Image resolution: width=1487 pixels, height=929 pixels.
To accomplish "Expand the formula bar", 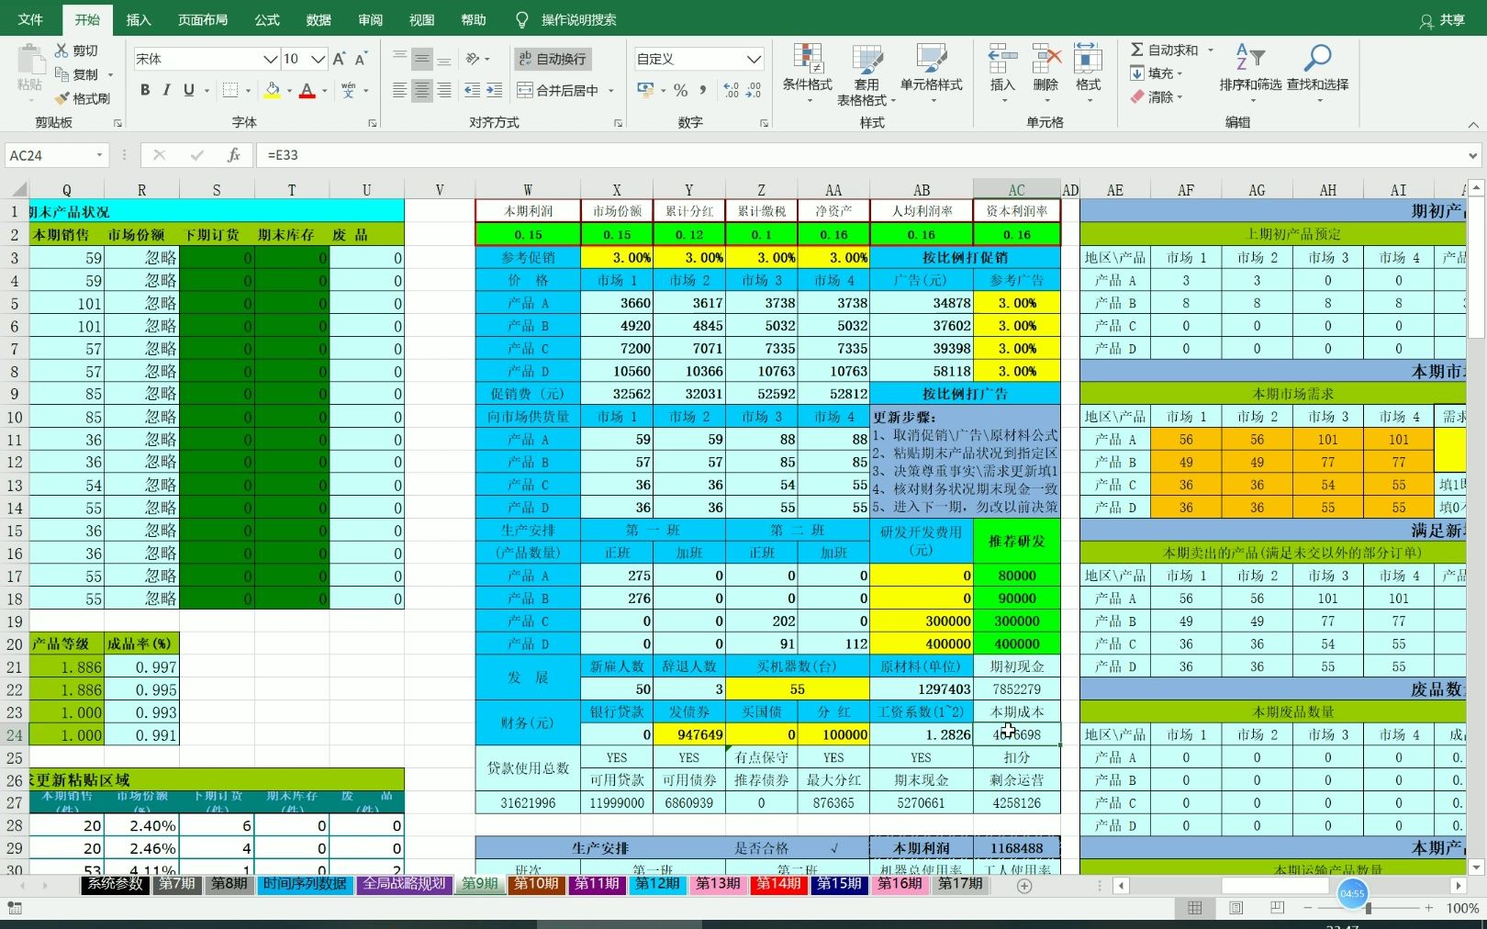I will (1472, 155).
